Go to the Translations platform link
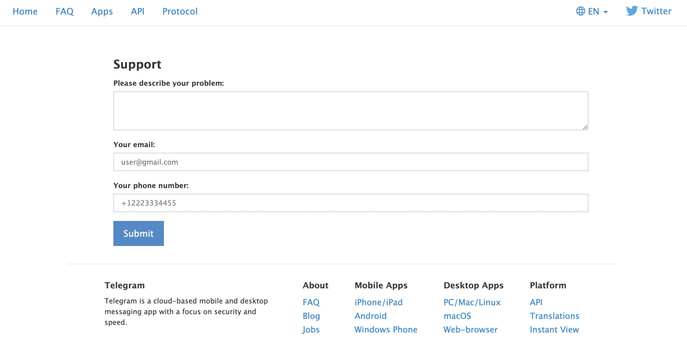Screen dimensions: 687x353 tap(554, 316)
